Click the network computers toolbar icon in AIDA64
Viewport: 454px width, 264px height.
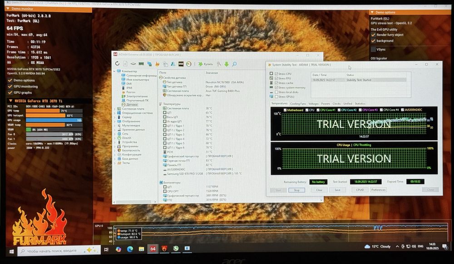pyautogui.click(x=149, y=64)
